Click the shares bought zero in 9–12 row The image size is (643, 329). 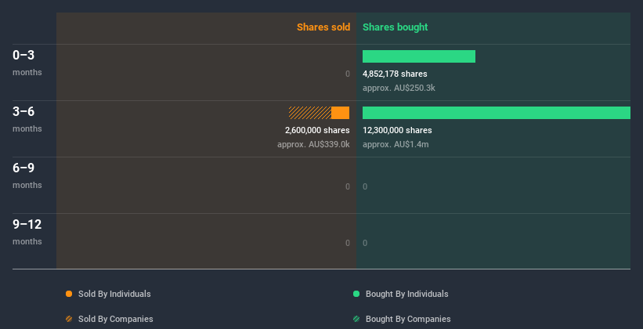point(365,243)
